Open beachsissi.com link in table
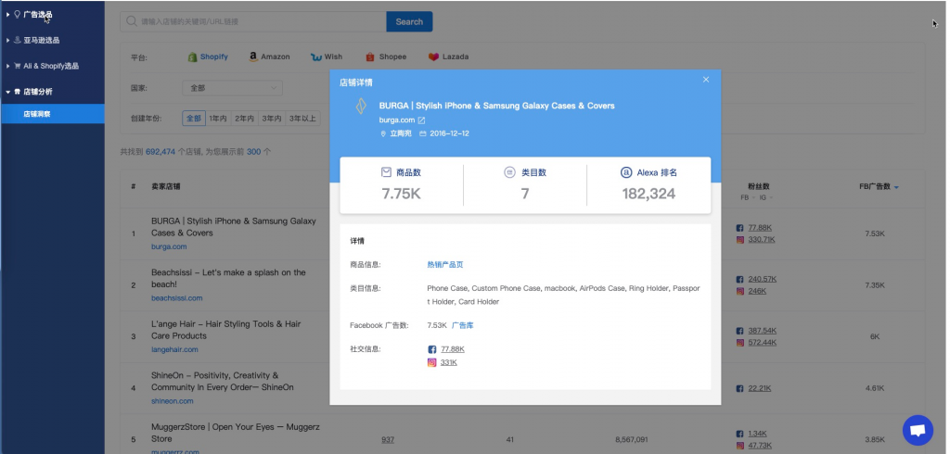This screenshot has width=950, height=454. 177,298
